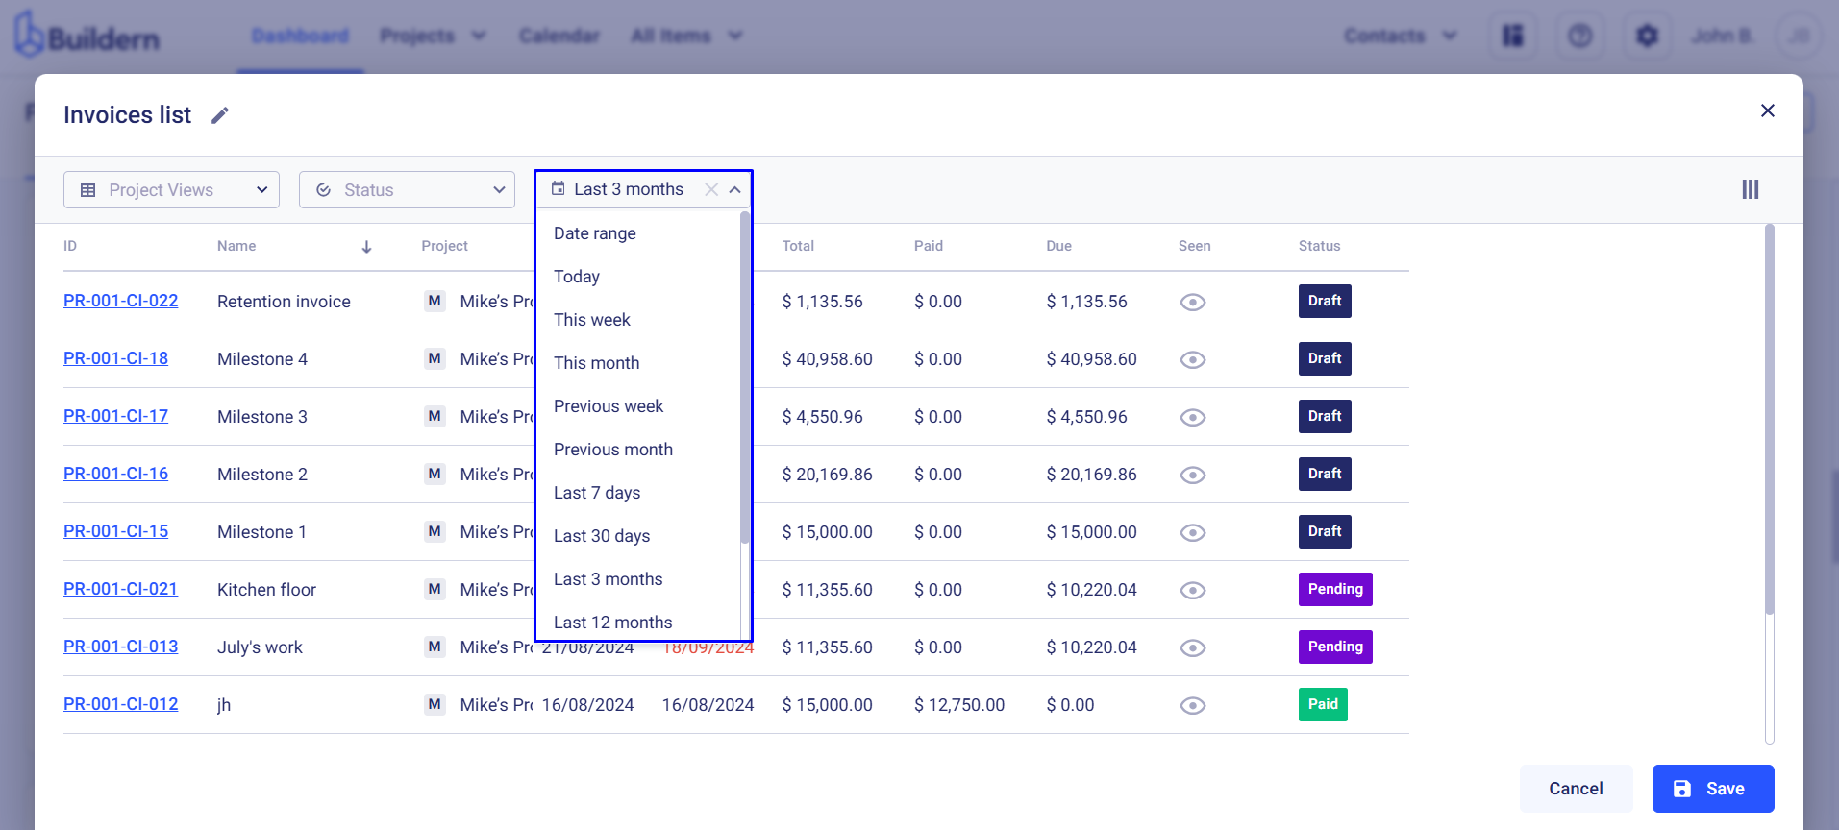The height and width of the screenshot is (830, 1839).
Task: Select Last 30 days option
Action: coord(602,536)
